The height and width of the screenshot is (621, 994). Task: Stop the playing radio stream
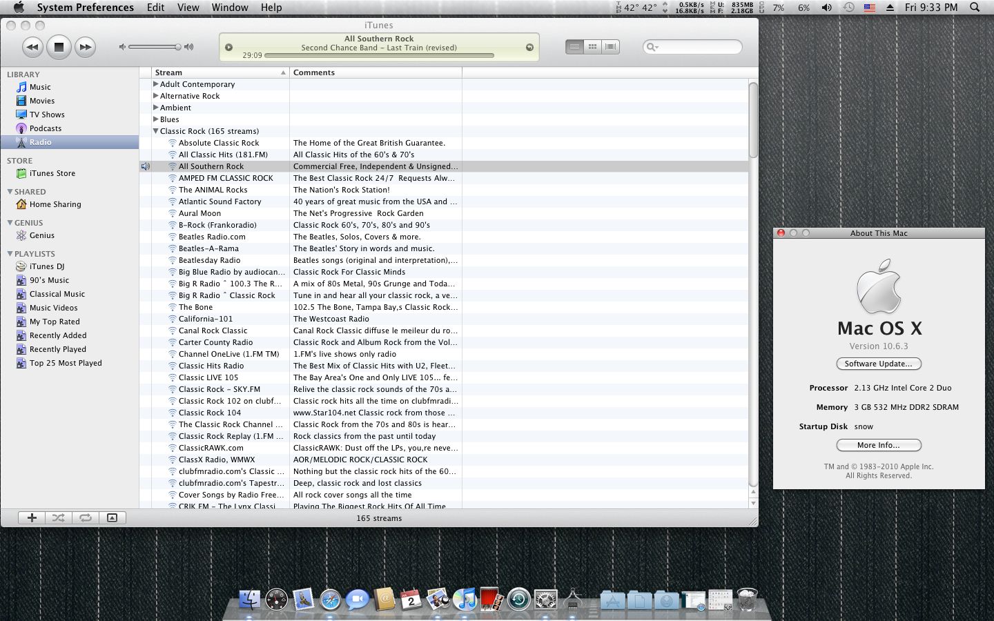pyautogui.click(x=59, y=47)
